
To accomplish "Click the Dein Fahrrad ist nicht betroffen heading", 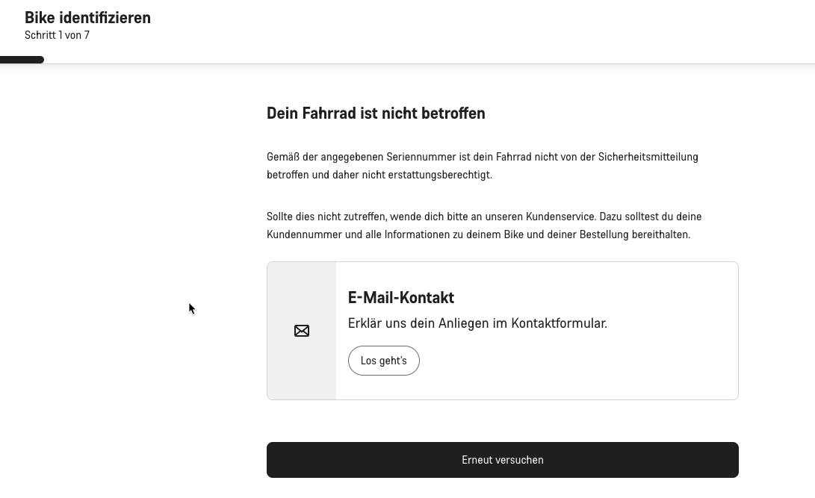I will (x=376, y=113).
